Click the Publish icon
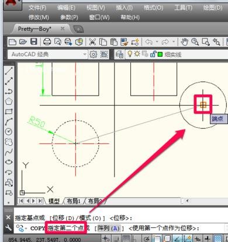 coord(68,42)
